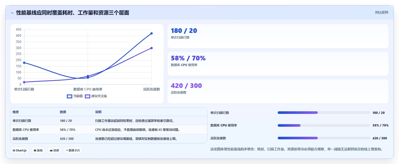This screenshot has width=399, height=164.
Task: Toggle the 建议关注线 legend item
Action: 96,96
